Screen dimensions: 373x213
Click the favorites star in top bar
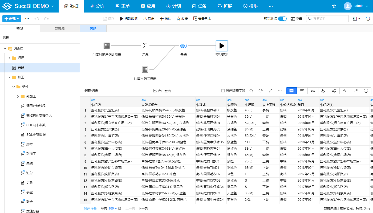pos(334,6)
